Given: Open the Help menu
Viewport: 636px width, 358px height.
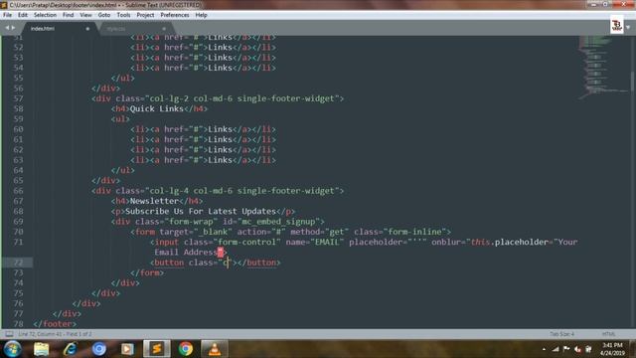Looking at the screenshot, I should (x=201, y=15).
